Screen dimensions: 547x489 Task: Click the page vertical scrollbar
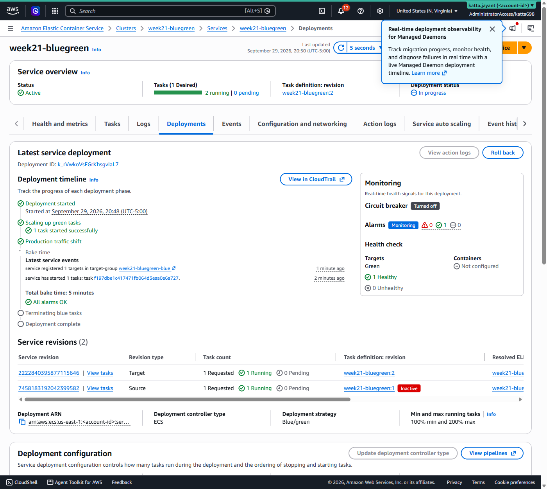[x=544, y=135]
